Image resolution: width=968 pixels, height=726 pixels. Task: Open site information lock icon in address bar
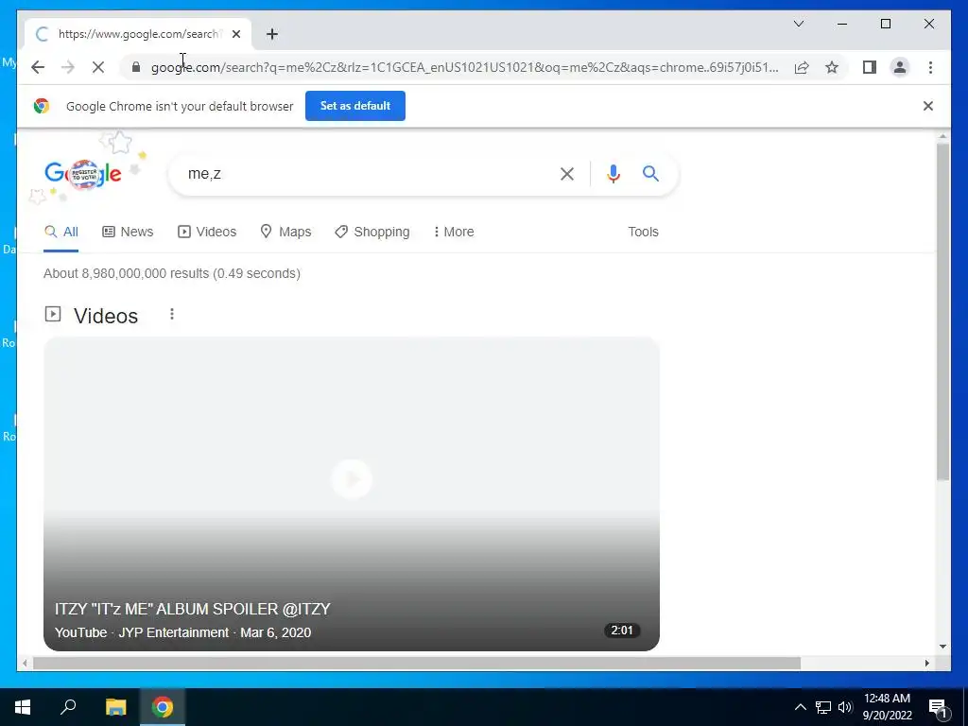click(136, 67)
